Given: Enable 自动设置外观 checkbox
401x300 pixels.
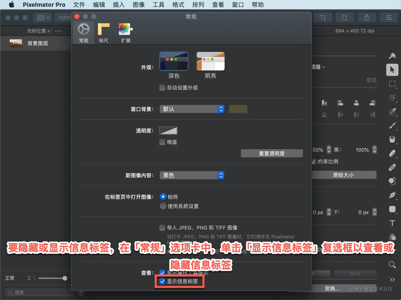Looking at the screenshot, I should pos(162,88).
